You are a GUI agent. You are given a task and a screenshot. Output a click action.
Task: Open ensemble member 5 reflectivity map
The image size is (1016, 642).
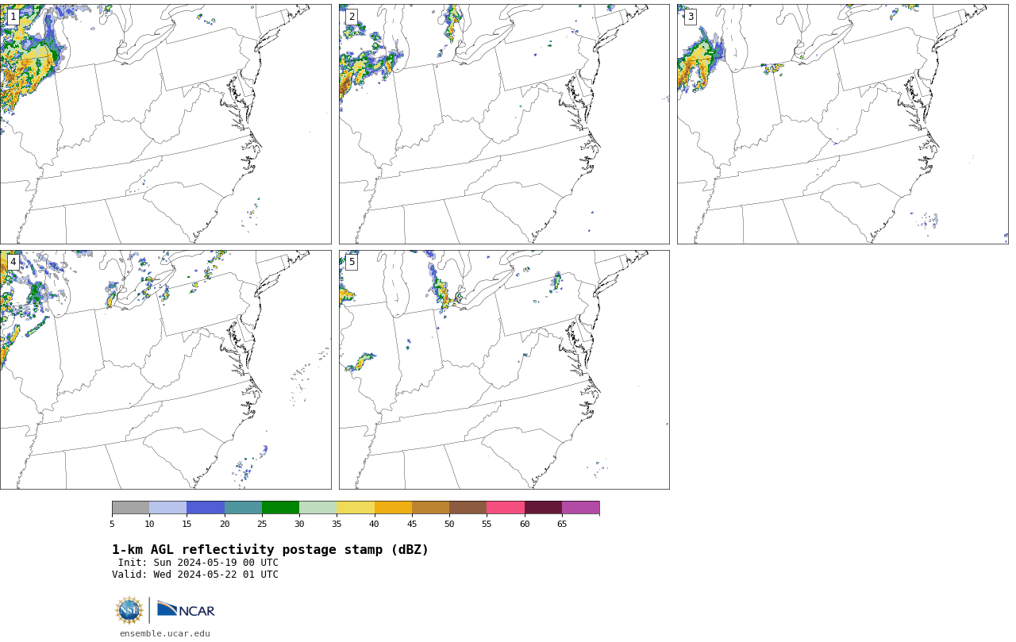coord(504,370)
